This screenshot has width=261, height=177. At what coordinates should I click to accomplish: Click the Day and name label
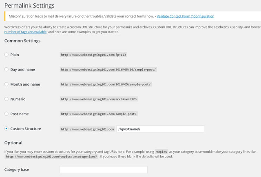click(x=23, y=69)
